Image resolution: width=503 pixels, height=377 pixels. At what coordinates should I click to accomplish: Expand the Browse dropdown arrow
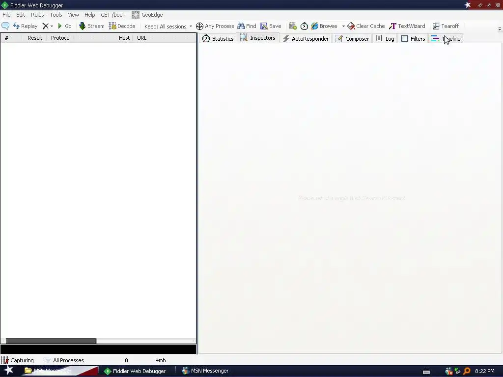point(343,27)
